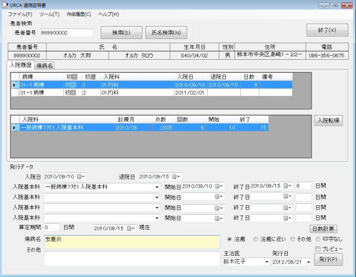Click the 退院日 column header

click(224, 77)
